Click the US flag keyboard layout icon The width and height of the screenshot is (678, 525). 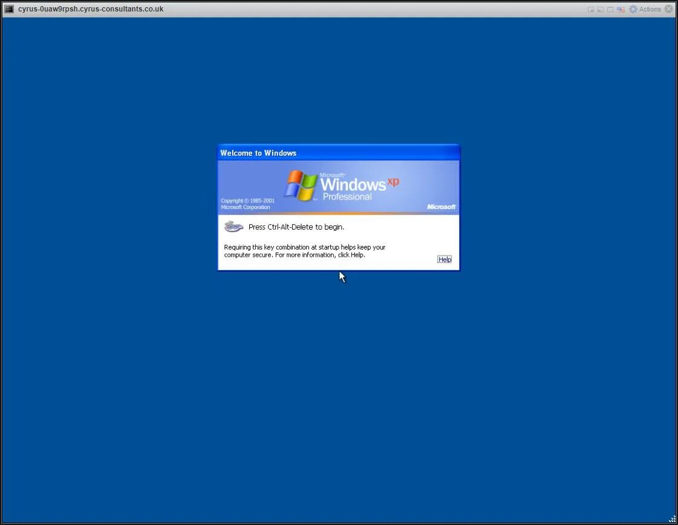[621, 10]
